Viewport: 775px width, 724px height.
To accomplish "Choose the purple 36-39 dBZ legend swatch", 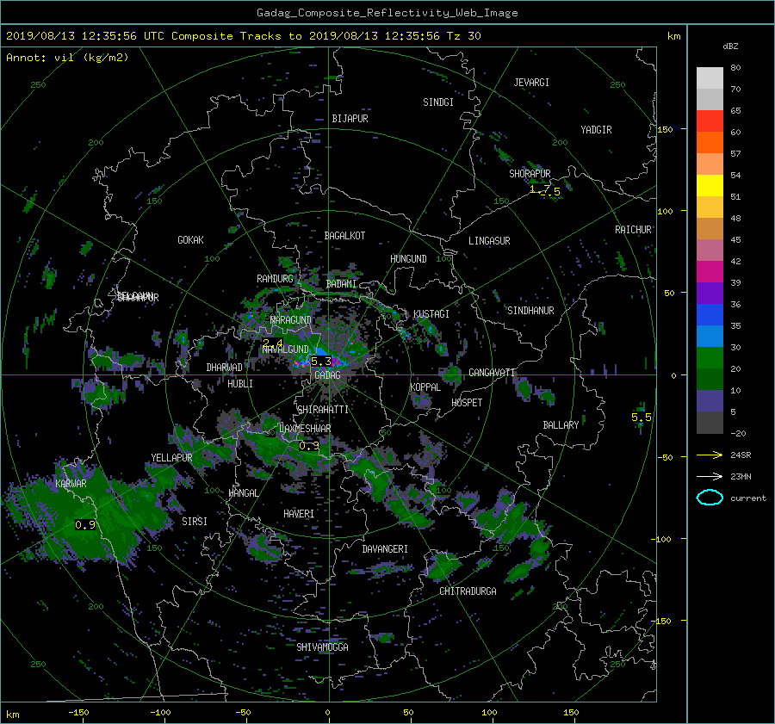I will (710, 294).
